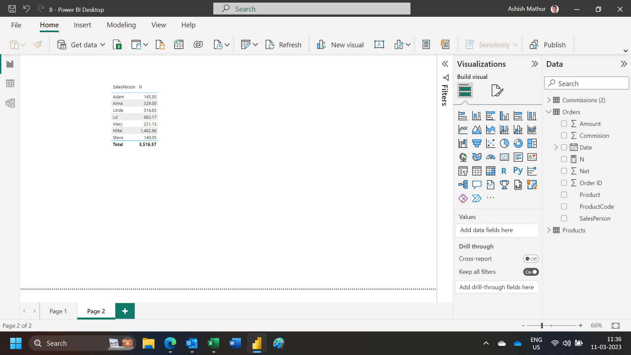Select the gauge visual icon
Image resolution: width=631 pixels, height=355 pixels.
point(490,157)
